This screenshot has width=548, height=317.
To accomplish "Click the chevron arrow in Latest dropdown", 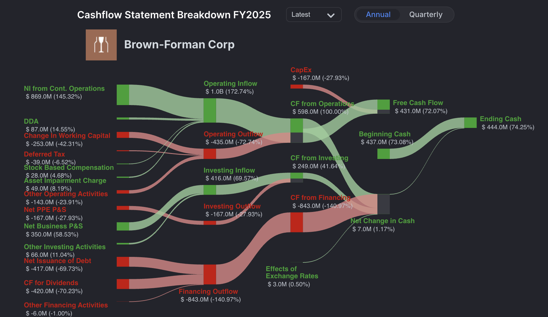I will (331, 15).
